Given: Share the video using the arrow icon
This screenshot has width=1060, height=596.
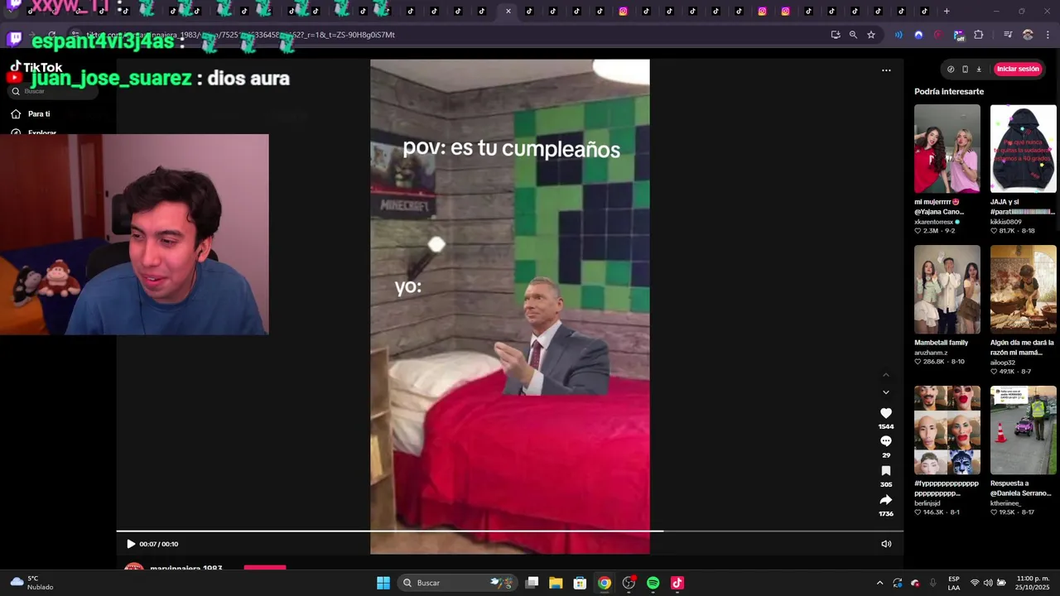Looking at the screenshot, I should [x=885, y=500].
